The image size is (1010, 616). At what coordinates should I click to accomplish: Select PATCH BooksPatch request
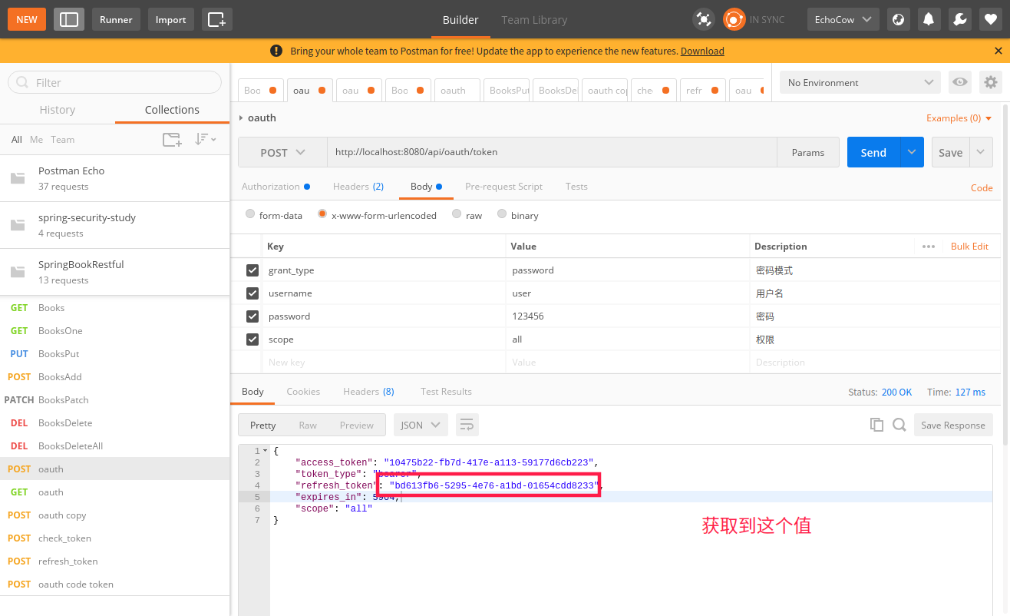[115, 399]
